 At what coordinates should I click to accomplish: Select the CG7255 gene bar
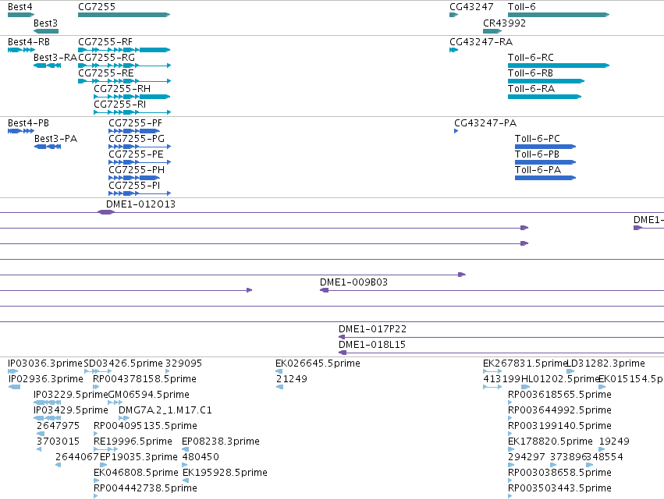click(x=124, y=15)
